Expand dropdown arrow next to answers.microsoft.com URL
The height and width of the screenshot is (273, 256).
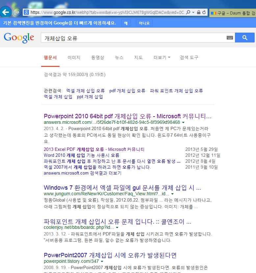click(183, 123)
